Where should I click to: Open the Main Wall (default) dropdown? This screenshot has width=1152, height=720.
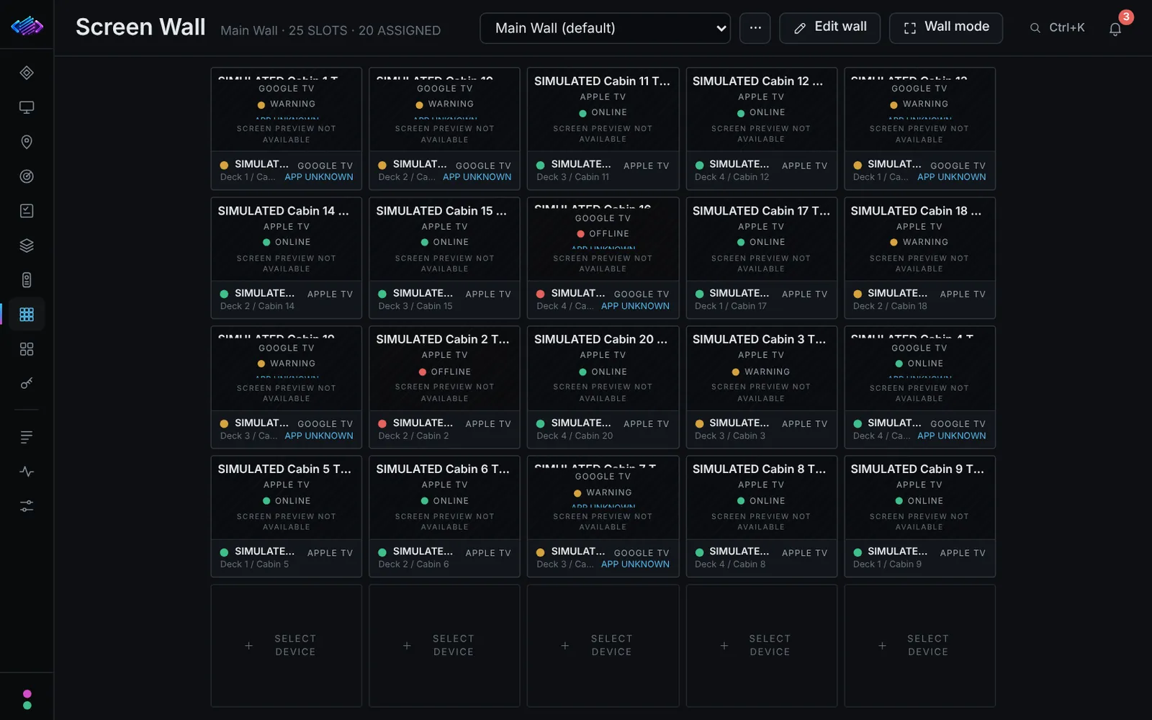click(605, 28)
